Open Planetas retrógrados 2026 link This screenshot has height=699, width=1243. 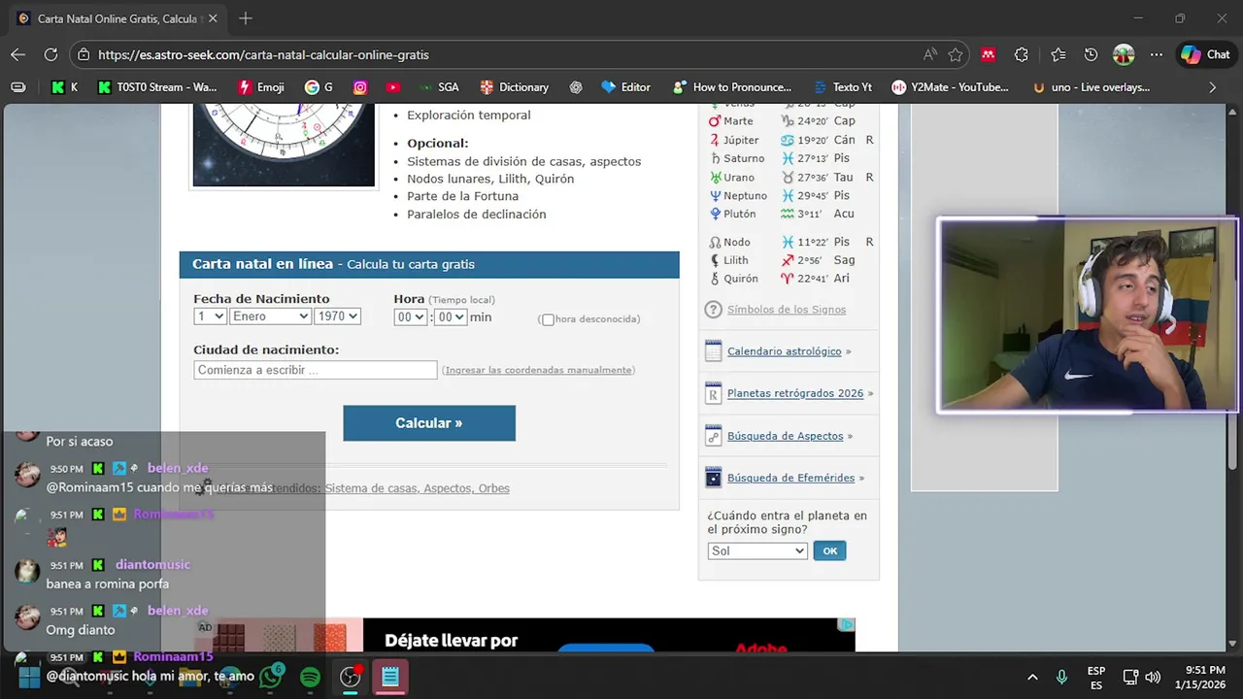click(795, 393)
